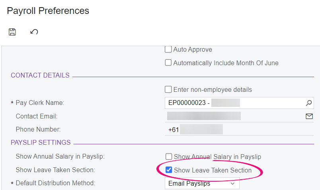Click the PAYSLIP SETTINGS section heading
This screenshot has height=190, width=320.
click(x=41, y=142)
